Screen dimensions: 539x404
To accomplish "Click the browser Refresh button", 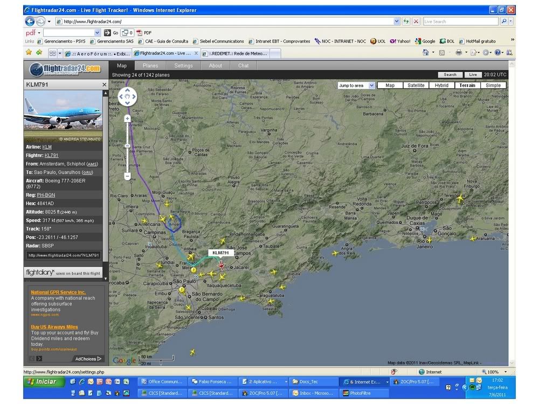I will [406, 22].
